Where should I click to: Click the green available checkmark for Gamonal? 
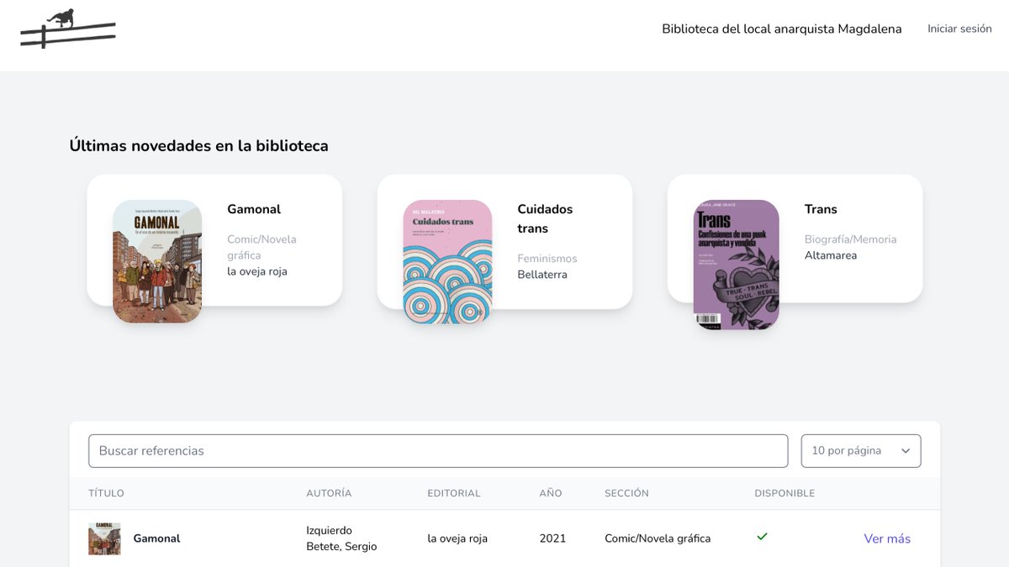(x=762, y=537)
